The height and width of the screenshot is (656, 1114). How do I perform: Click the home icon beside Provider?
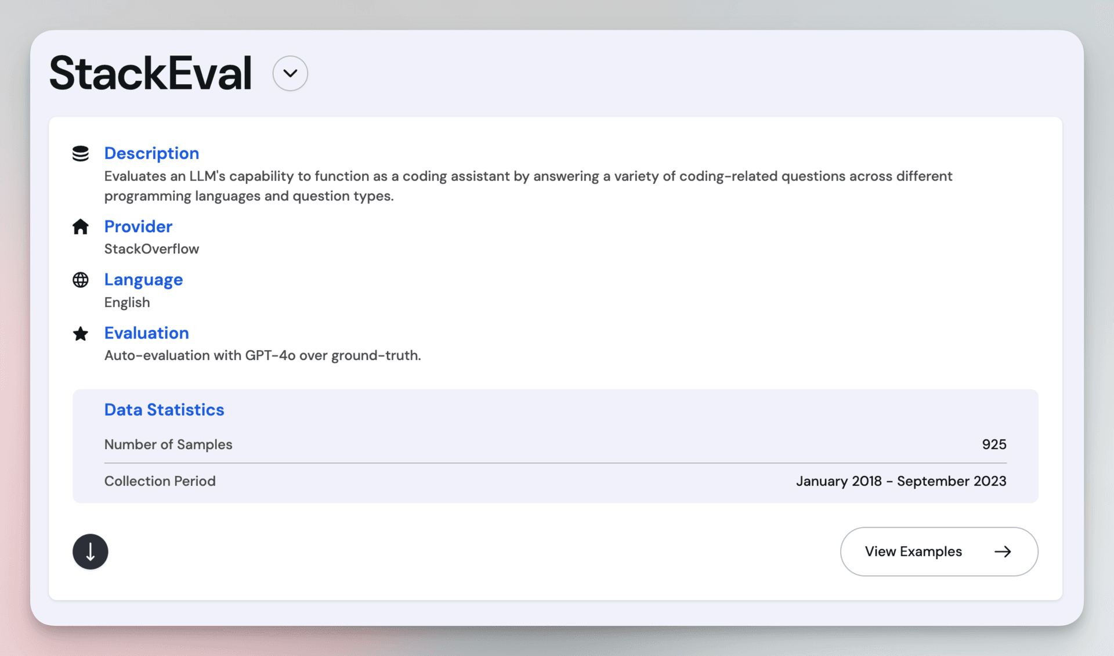coord(81,226)
